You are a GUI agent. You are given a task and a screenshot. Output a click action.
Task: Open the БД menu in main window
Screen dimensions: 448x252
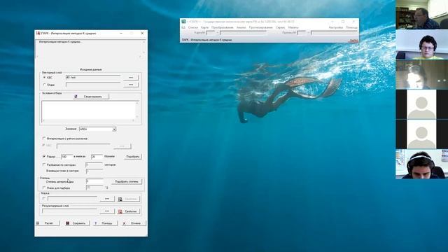183,27
